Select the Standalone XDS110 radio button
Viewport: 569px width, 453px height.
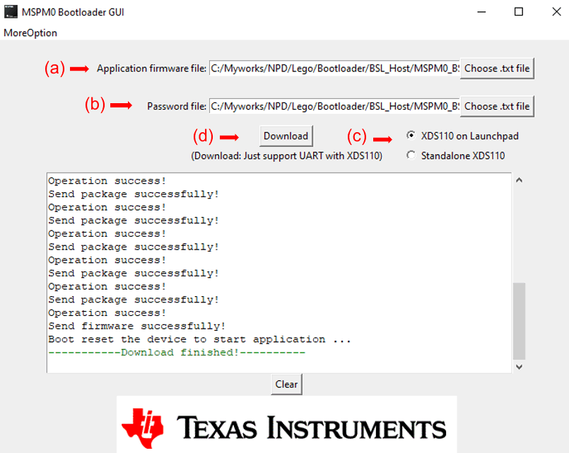point(411,154)
